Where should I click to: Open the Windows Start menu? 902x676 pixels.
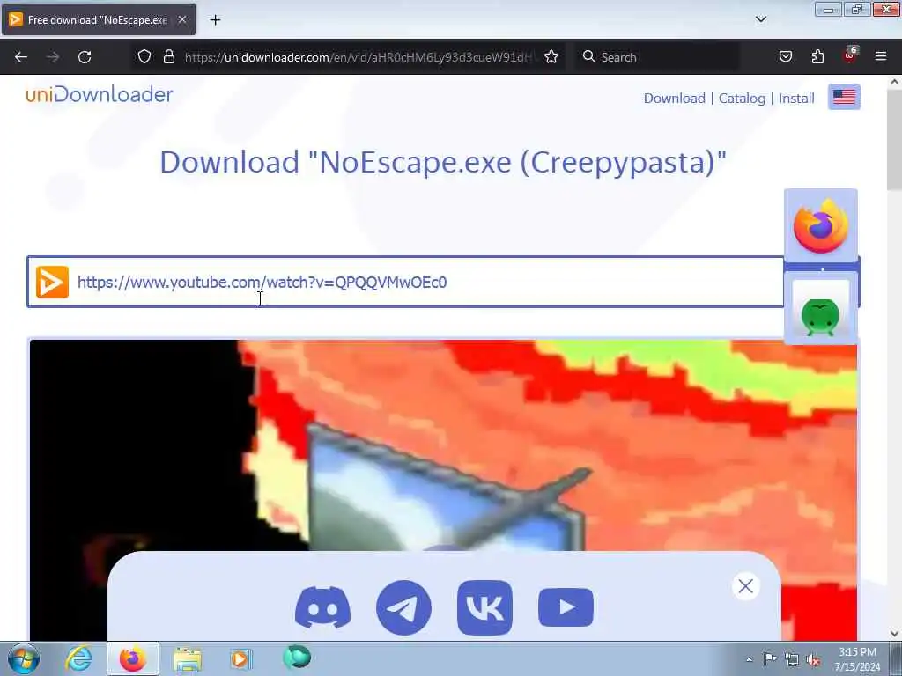pyautogui.click(x=24, y=658)
